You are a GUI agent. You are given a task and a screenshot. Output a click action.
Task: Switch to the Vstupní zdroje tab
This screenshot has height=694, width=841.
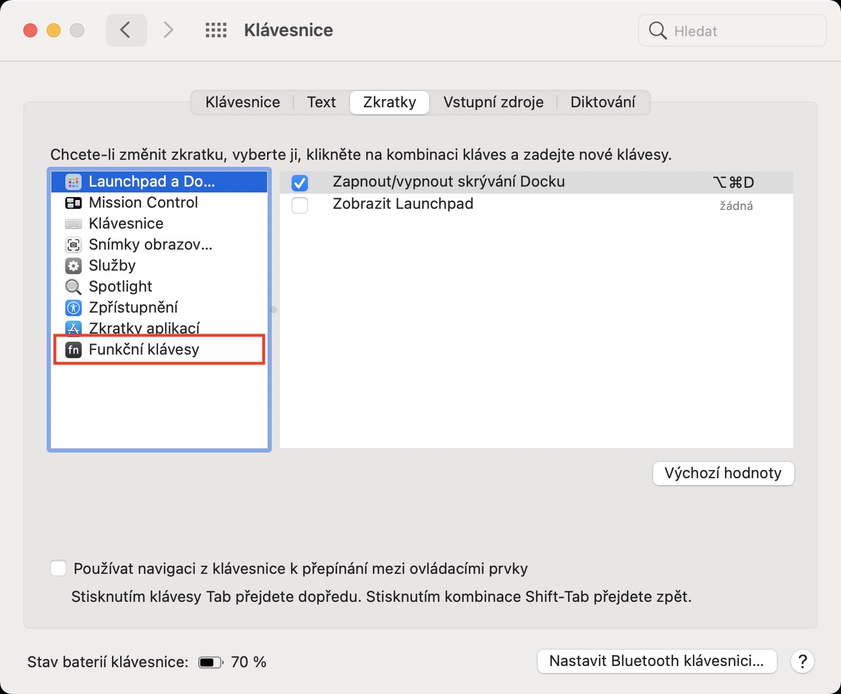pyautogui.click(x=493, y=103)
